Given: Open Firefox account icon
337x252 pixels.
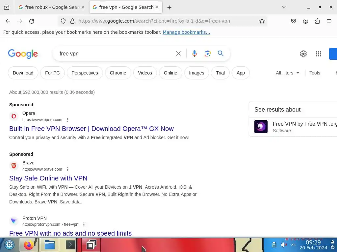Looking at the screenshot, I should click(305, 21).
